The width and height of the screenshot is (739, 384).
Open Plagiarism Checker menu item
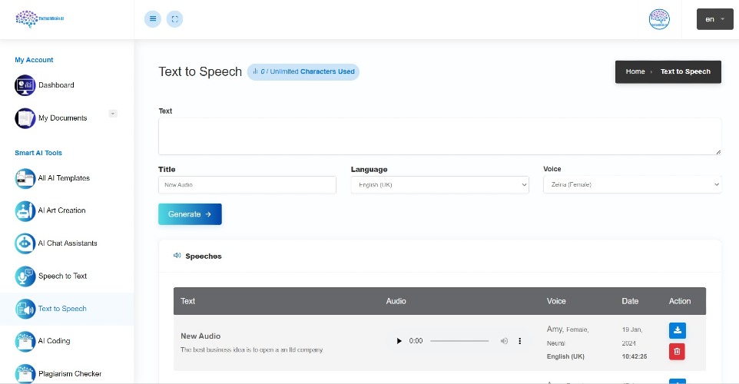click(70, 374)
